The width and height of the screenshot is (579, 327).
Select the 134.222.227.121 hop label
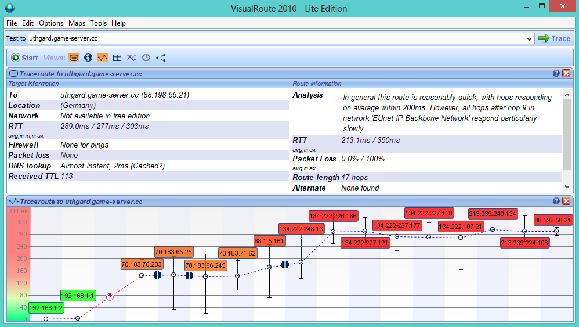pos(365,243)
